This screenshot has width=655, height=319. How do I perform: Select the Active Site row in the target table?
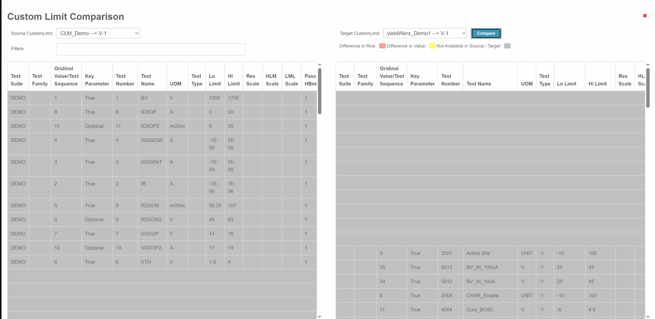coord(478,253)
